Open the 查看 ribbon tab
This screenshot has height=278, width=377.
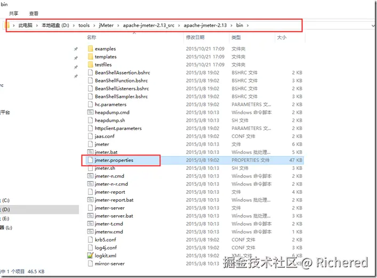click(34, 13)
